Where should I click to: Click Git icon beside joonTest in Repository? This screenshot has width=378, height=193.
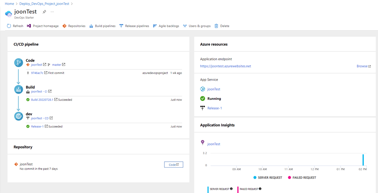[x=16, y=164]
